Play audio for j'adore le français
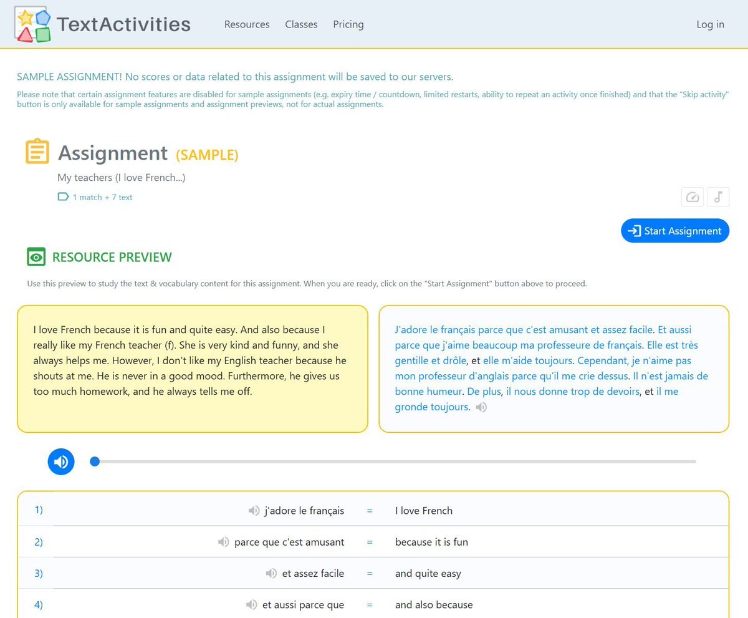This screenshot has height=618, width=748. tap(254, 511)
